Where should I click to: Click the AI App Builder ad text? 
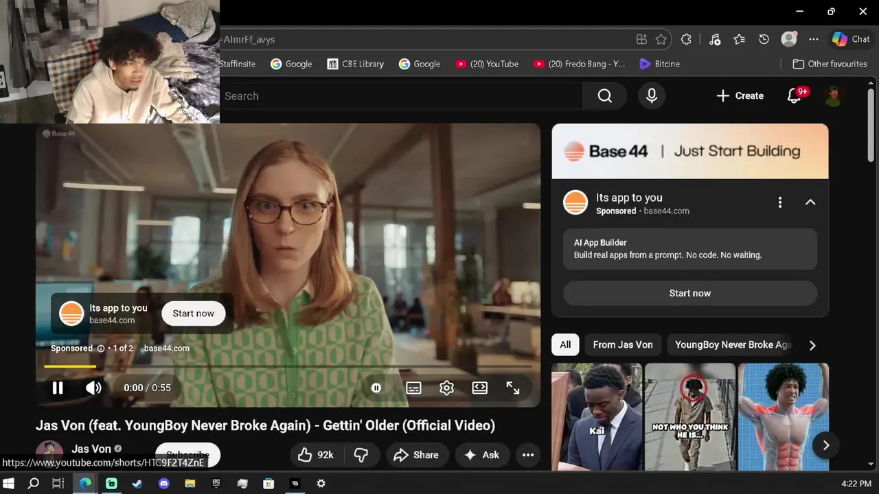click(x=690, y=248)
